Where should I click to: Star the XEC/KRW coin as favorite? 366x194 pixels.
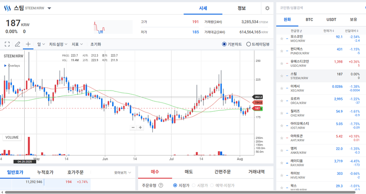pyautogui.click(x=282, y=88)
